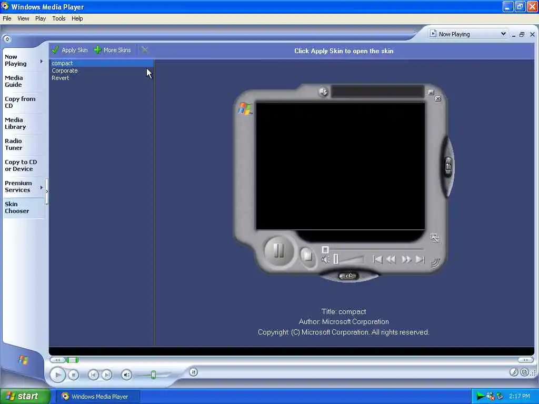Click the Windows Media Player title bar icon
The height and width of the screenshot is (404, 539).
tap(5, 6)
